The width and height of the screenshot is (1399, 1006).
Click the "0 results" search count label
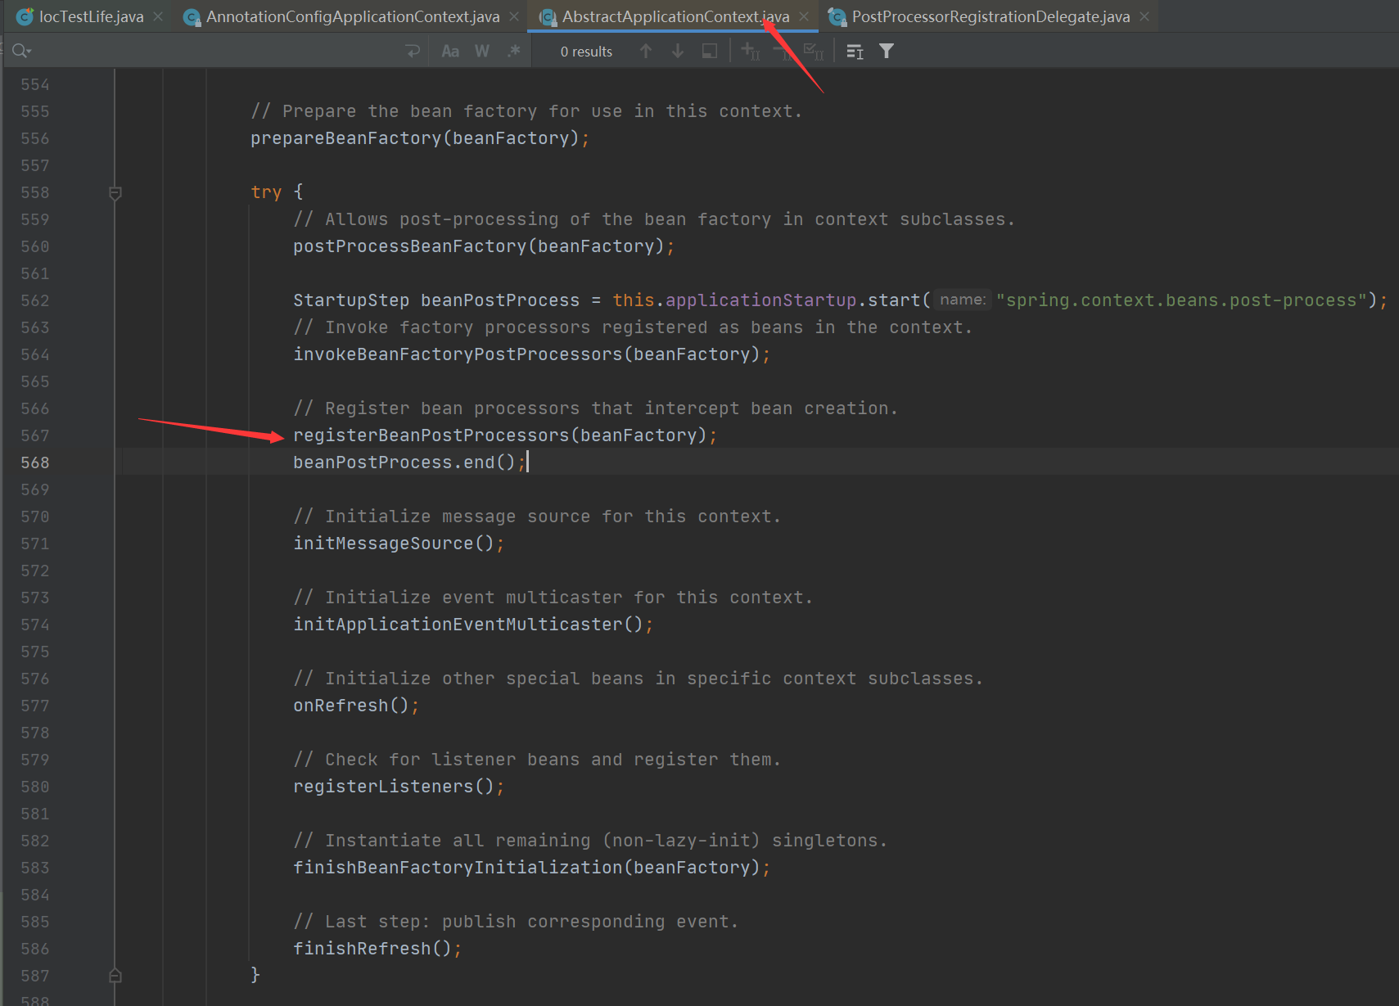pos(586,52)
